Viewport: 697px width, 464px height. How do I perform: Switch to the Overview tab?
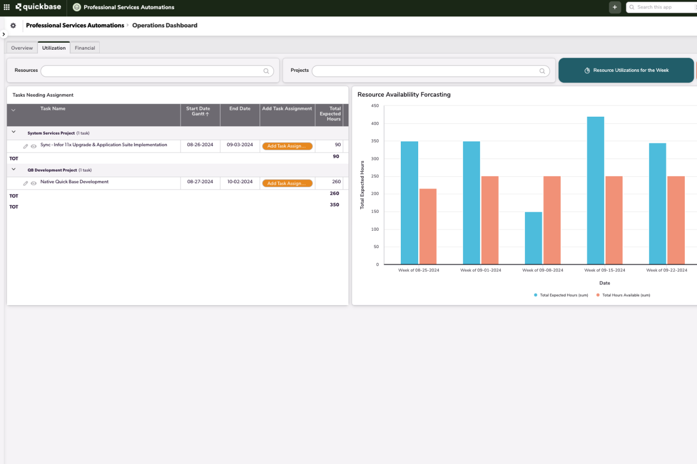pos(22,48)
